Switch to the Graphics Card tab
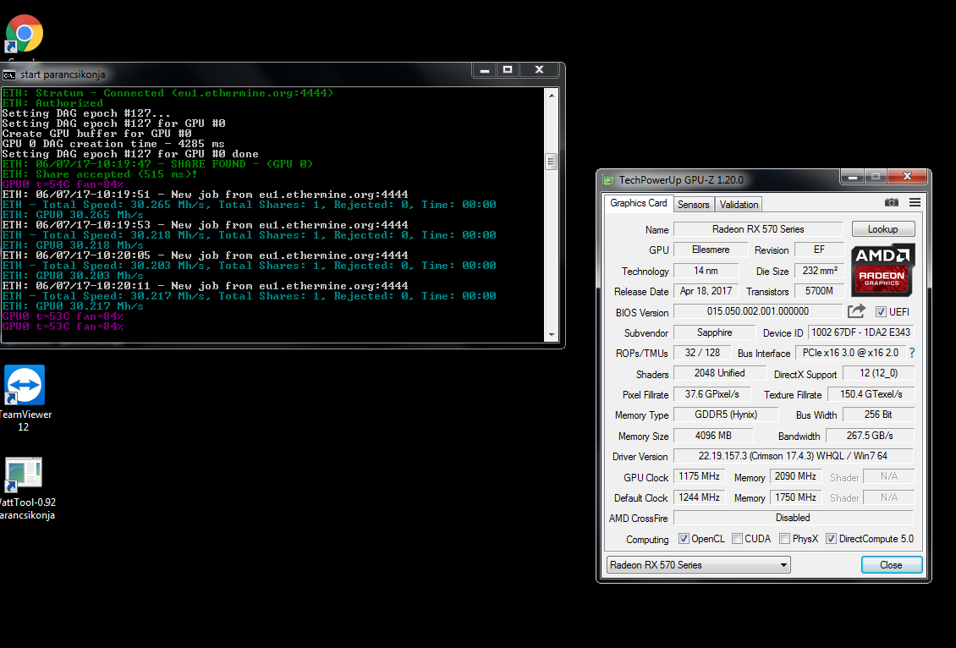Image resolution: width=956 pixels, height=648 pixels. click(639, 203)
